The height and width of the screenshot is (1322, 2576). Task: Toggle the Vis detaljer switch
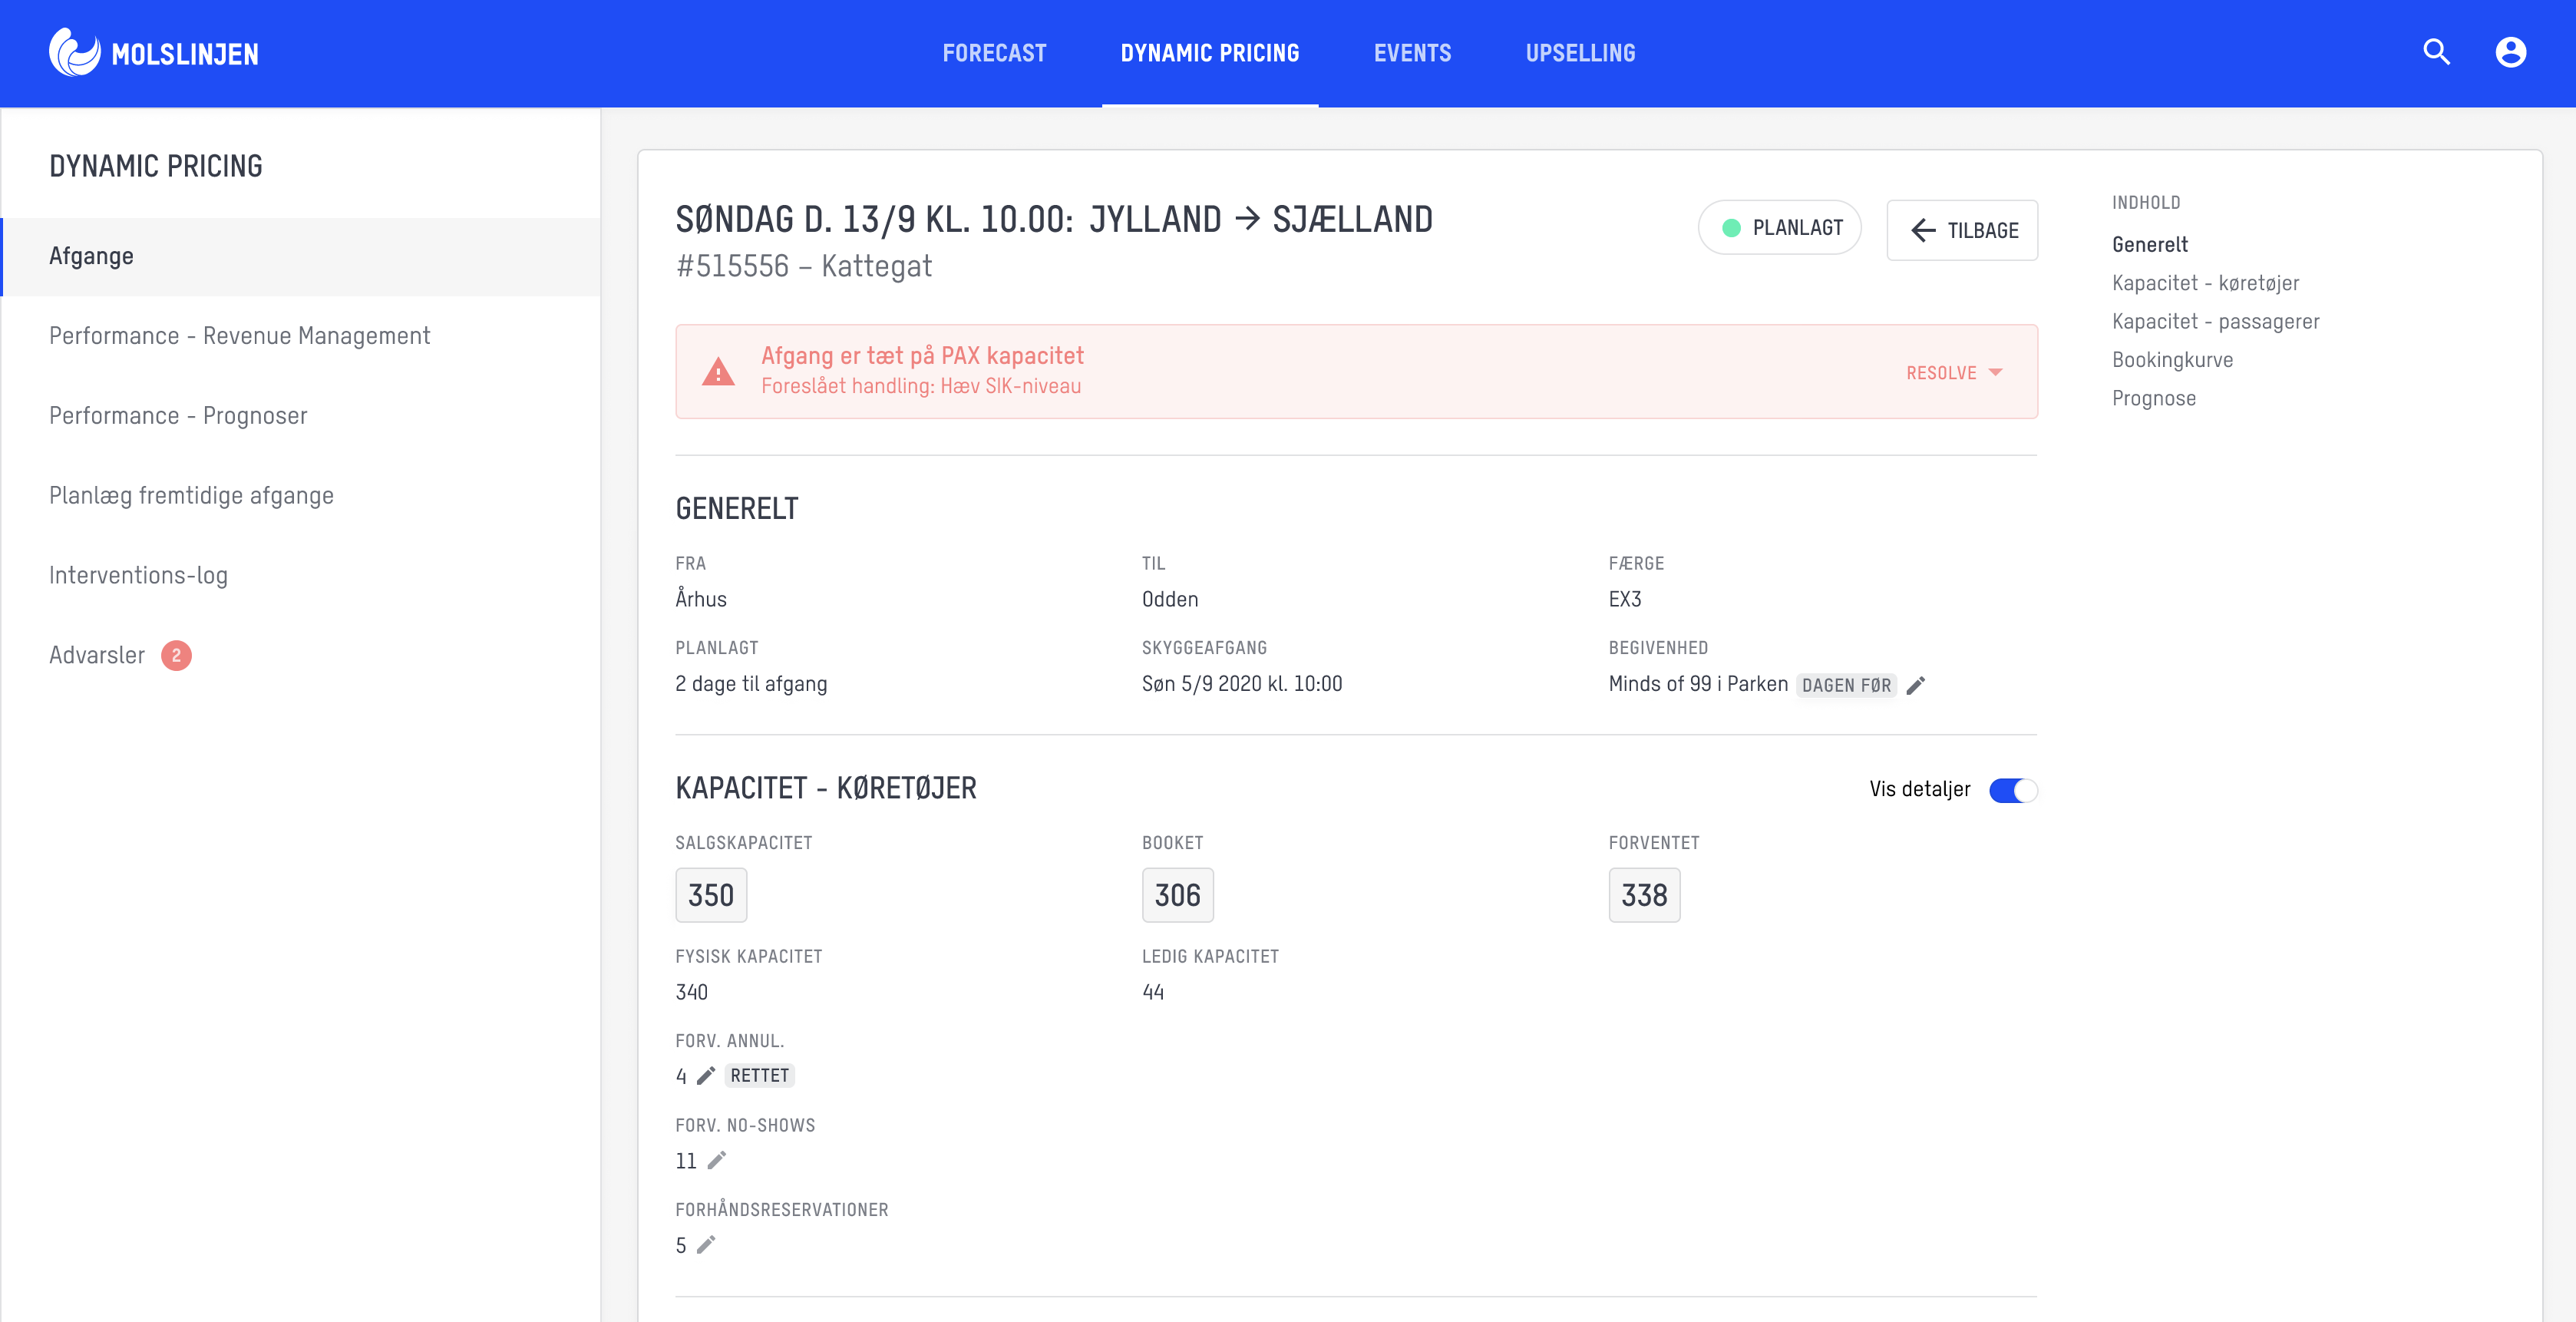click(x=2013, y=790)
